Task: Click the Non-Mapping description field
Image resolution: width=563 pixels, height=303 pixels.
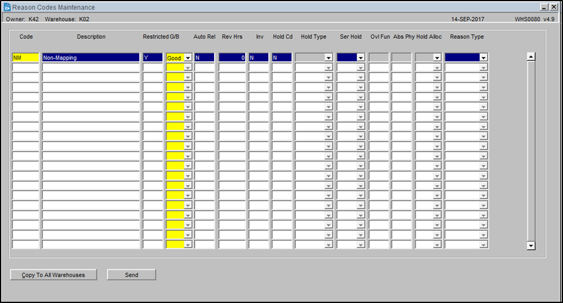Action: tap(91, 57)
